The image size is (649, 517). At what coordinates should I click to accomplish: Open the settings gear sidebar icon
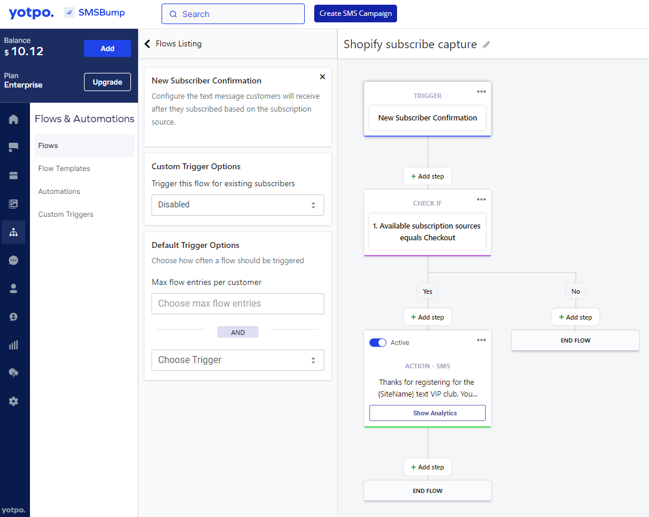pyautogui.click(x=14, y=401)
